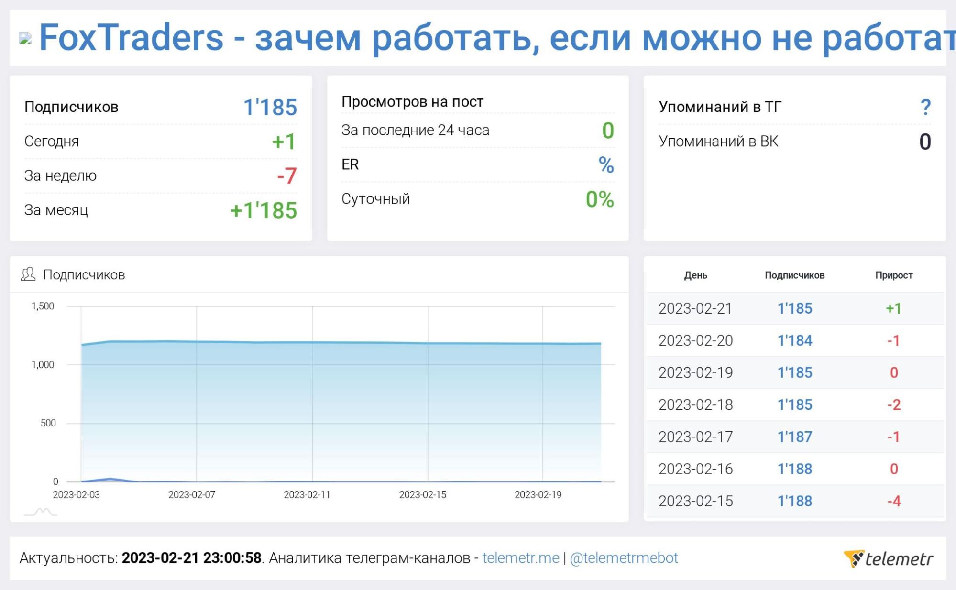
Task: Click the 'Просмотров на пост' heading
Action: click(x=412, y=102)
